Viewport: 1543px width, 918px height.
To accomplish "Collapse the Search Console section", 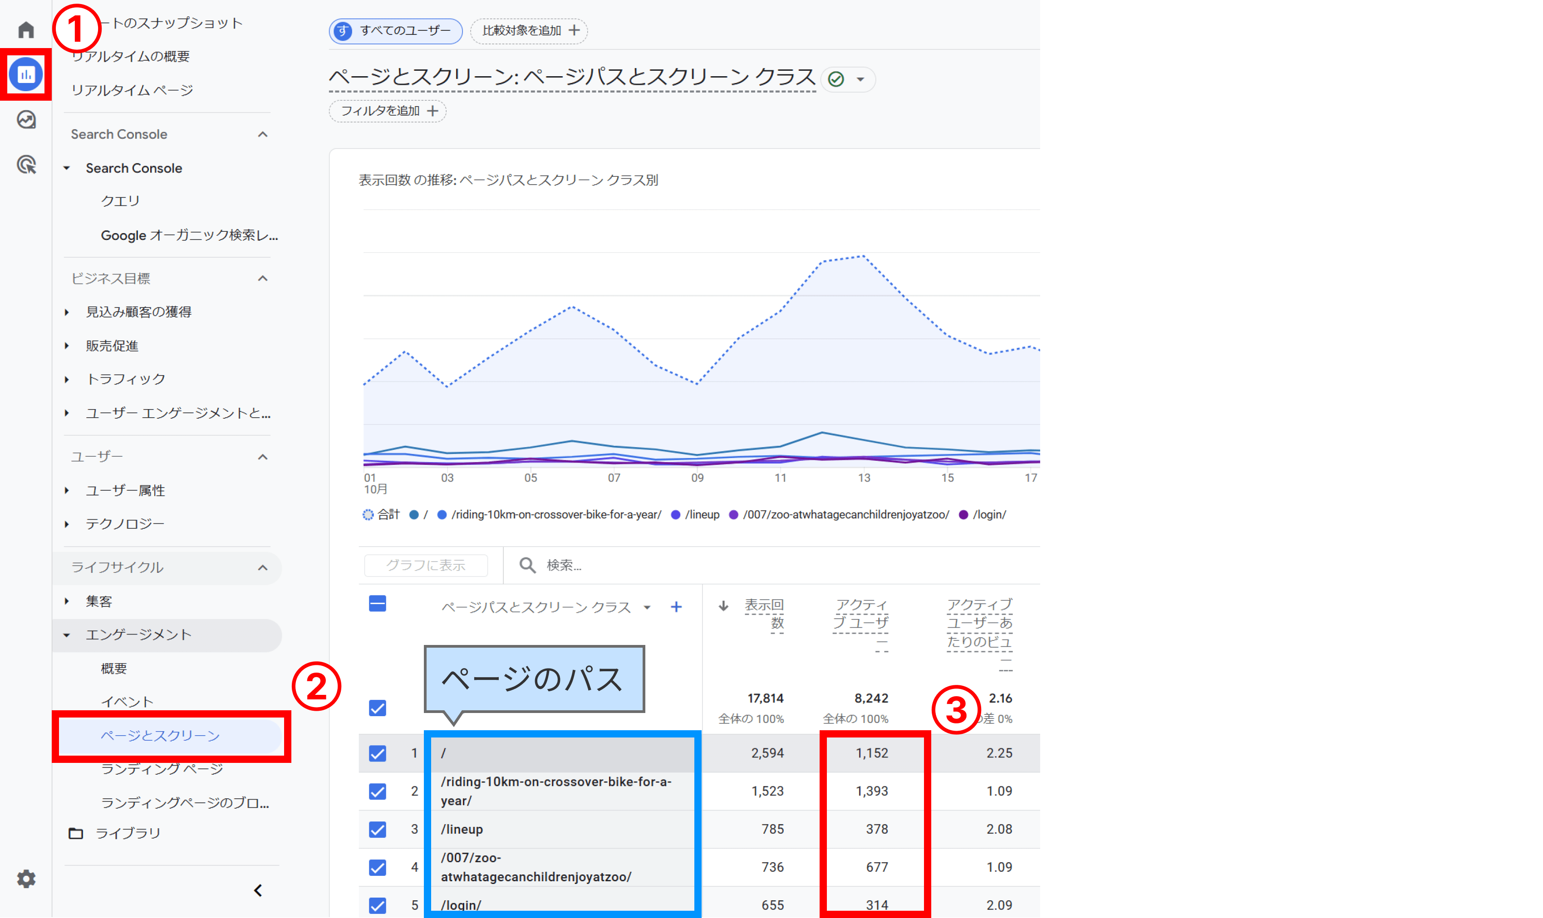I will [262, 134].
